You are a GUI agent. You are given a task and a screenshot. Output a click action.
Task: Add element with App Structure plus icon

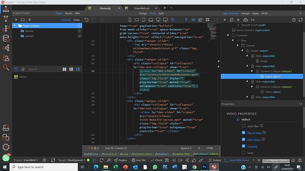tap(225, 20)
